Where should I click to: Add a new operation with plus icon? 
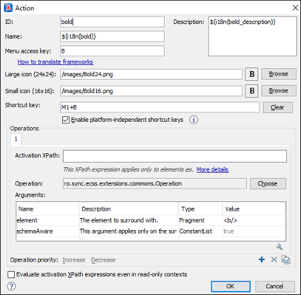coord(262,260)
